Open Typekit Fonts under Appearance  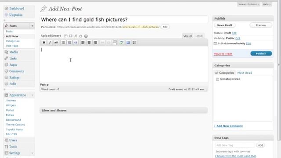pos(14,129)
